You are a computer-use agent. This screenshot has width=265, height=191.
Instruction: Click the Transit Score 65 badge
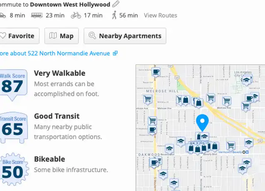click(13, 127)
